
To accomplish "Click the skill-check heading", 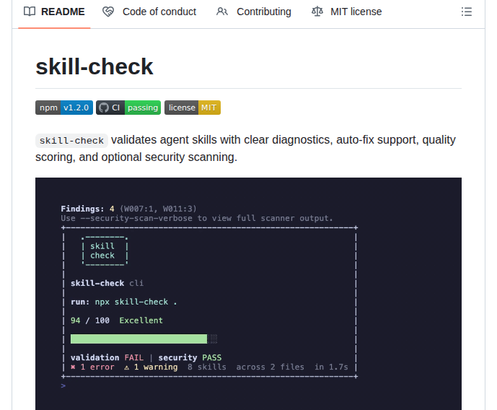I will 94,66.
